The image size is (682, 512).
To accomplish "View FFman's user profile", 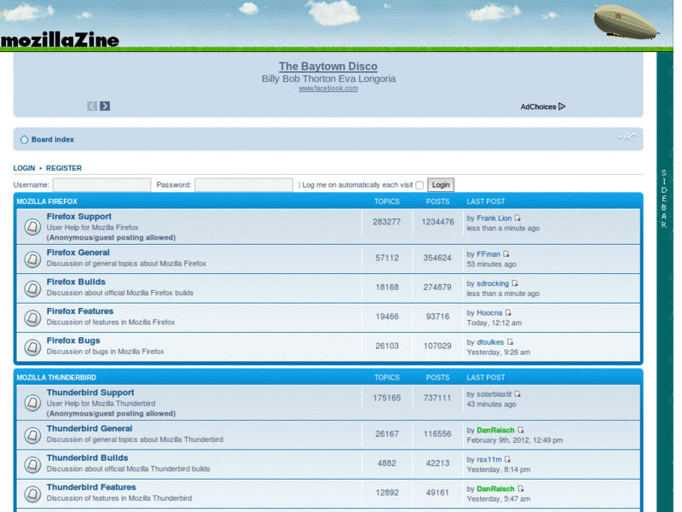I will click(488, 254).
